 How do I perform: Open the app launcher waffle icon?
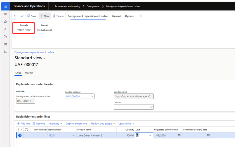5,6
